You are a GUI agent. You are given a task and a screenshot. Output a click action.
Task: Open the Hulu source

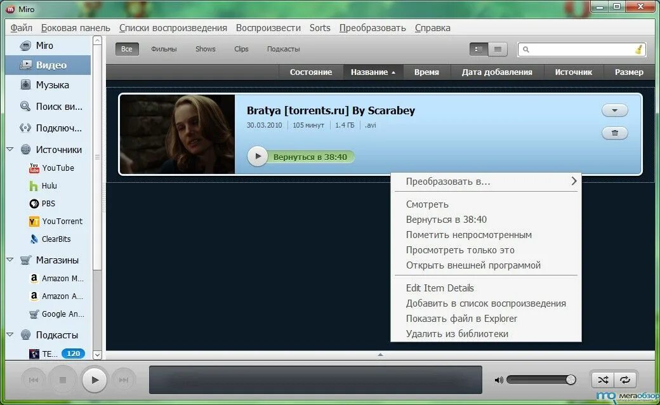(x=43, y=185)
